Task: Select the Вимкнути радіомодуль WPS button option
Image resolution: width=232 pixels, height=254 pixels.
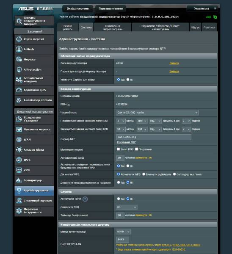Action: click(144, 174)
